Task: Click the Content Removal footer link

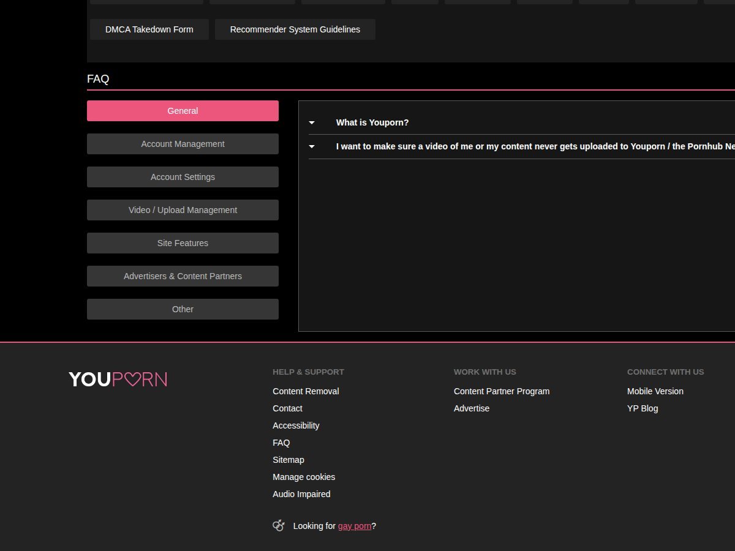Action: coord(306,391)
